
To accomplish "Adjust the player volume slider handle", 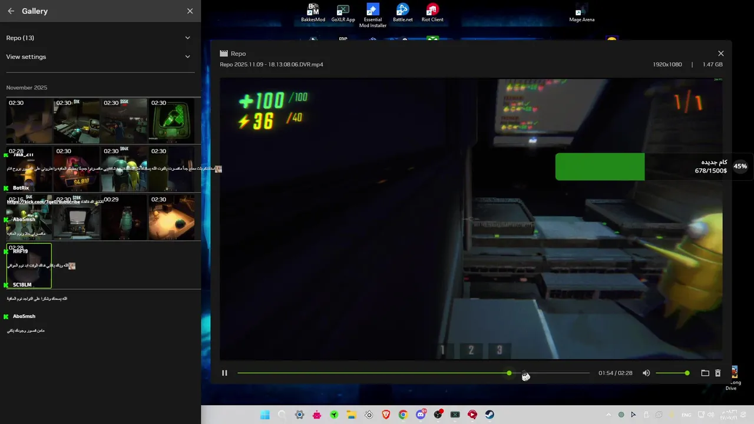I will pos(687,373).
